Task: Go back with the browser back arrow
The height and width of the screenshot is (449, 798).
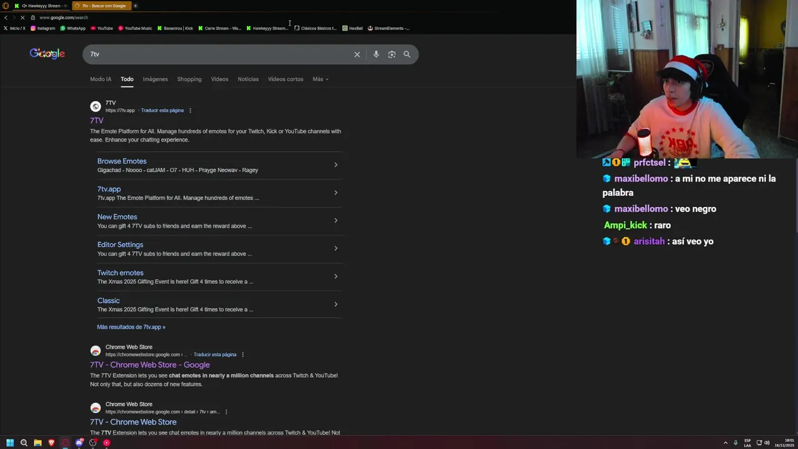Action: (x=6, y=17)
